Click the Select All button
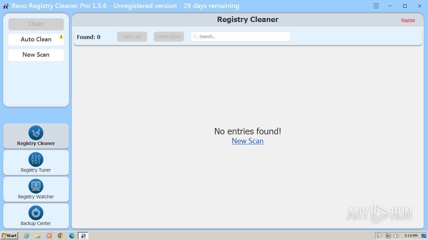Screen dimensions: 428x240 132,37
